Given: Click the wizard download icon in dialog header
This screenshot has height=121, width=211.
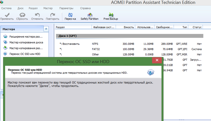Looking at the screenshot, I should click(x=151, y=72).
